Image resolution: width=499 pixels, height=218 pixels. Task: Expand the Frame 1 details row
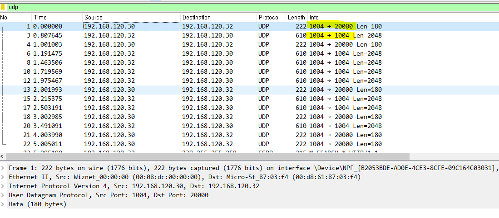pos(3,168)
